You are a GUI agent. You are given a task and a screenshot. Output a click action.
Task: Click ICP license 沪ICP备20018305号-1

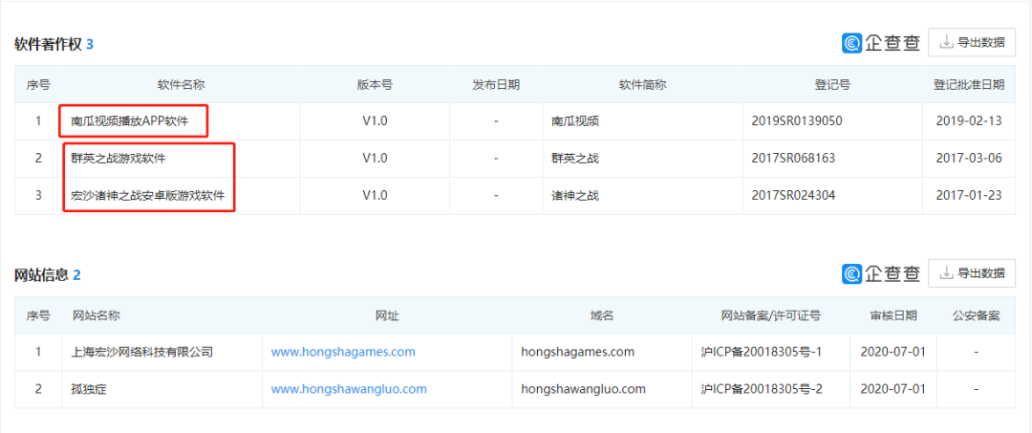tap(762, 352)
